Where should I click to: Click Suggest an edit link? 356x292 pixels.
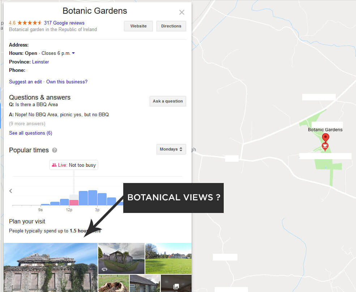click(x=25, y=82)
